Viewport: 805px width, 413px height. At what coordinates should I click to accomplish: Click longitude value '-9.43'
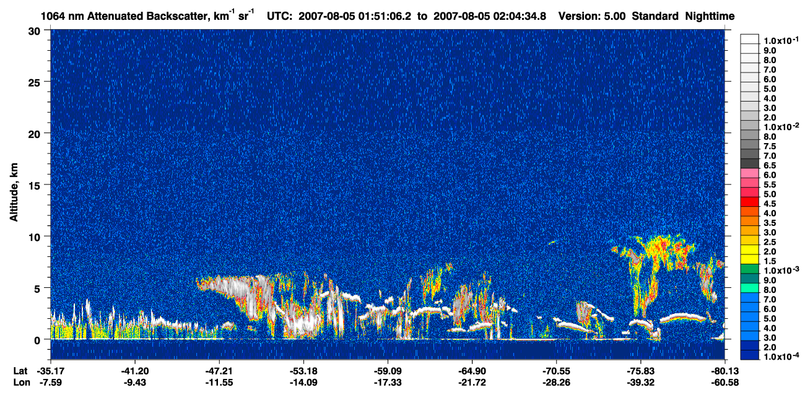[134, 382]
